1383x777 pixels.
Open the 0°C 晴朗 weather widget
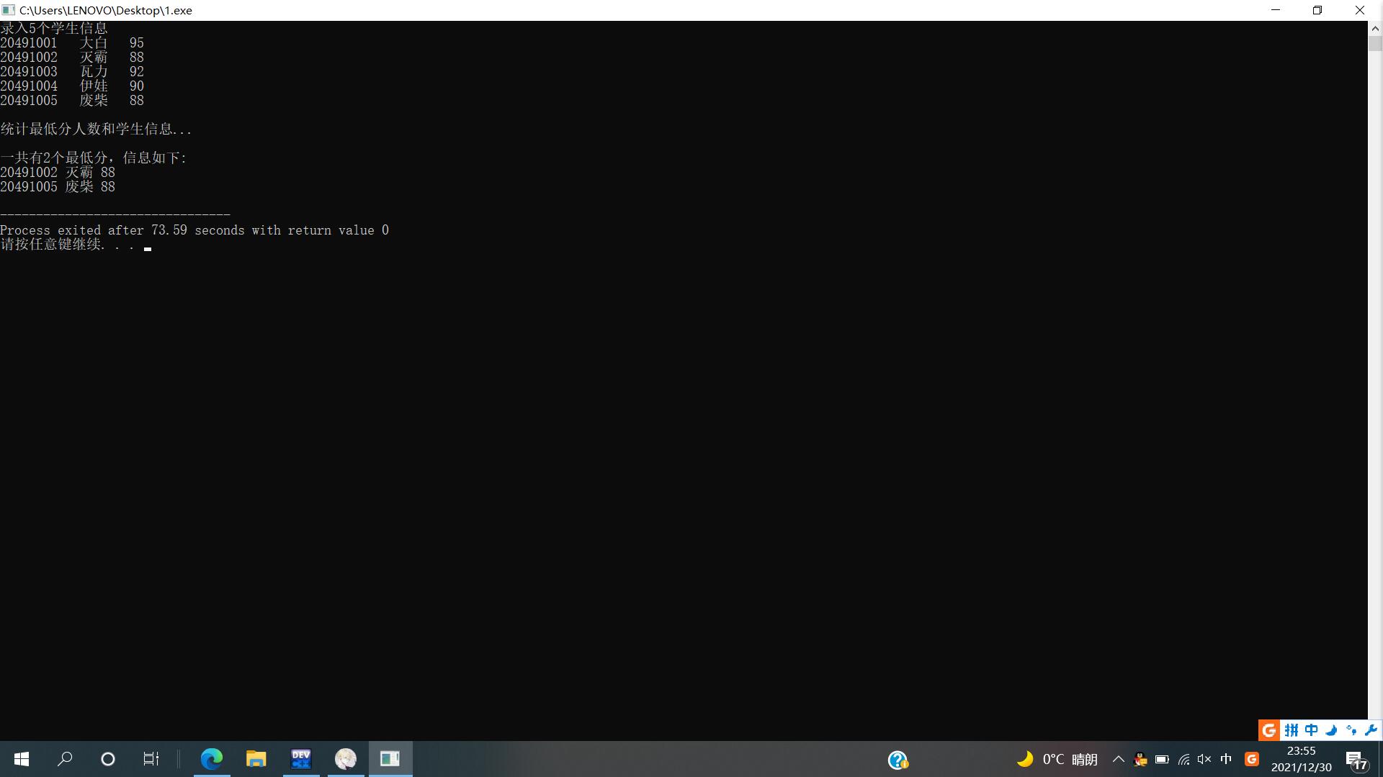click(1057, 759)
